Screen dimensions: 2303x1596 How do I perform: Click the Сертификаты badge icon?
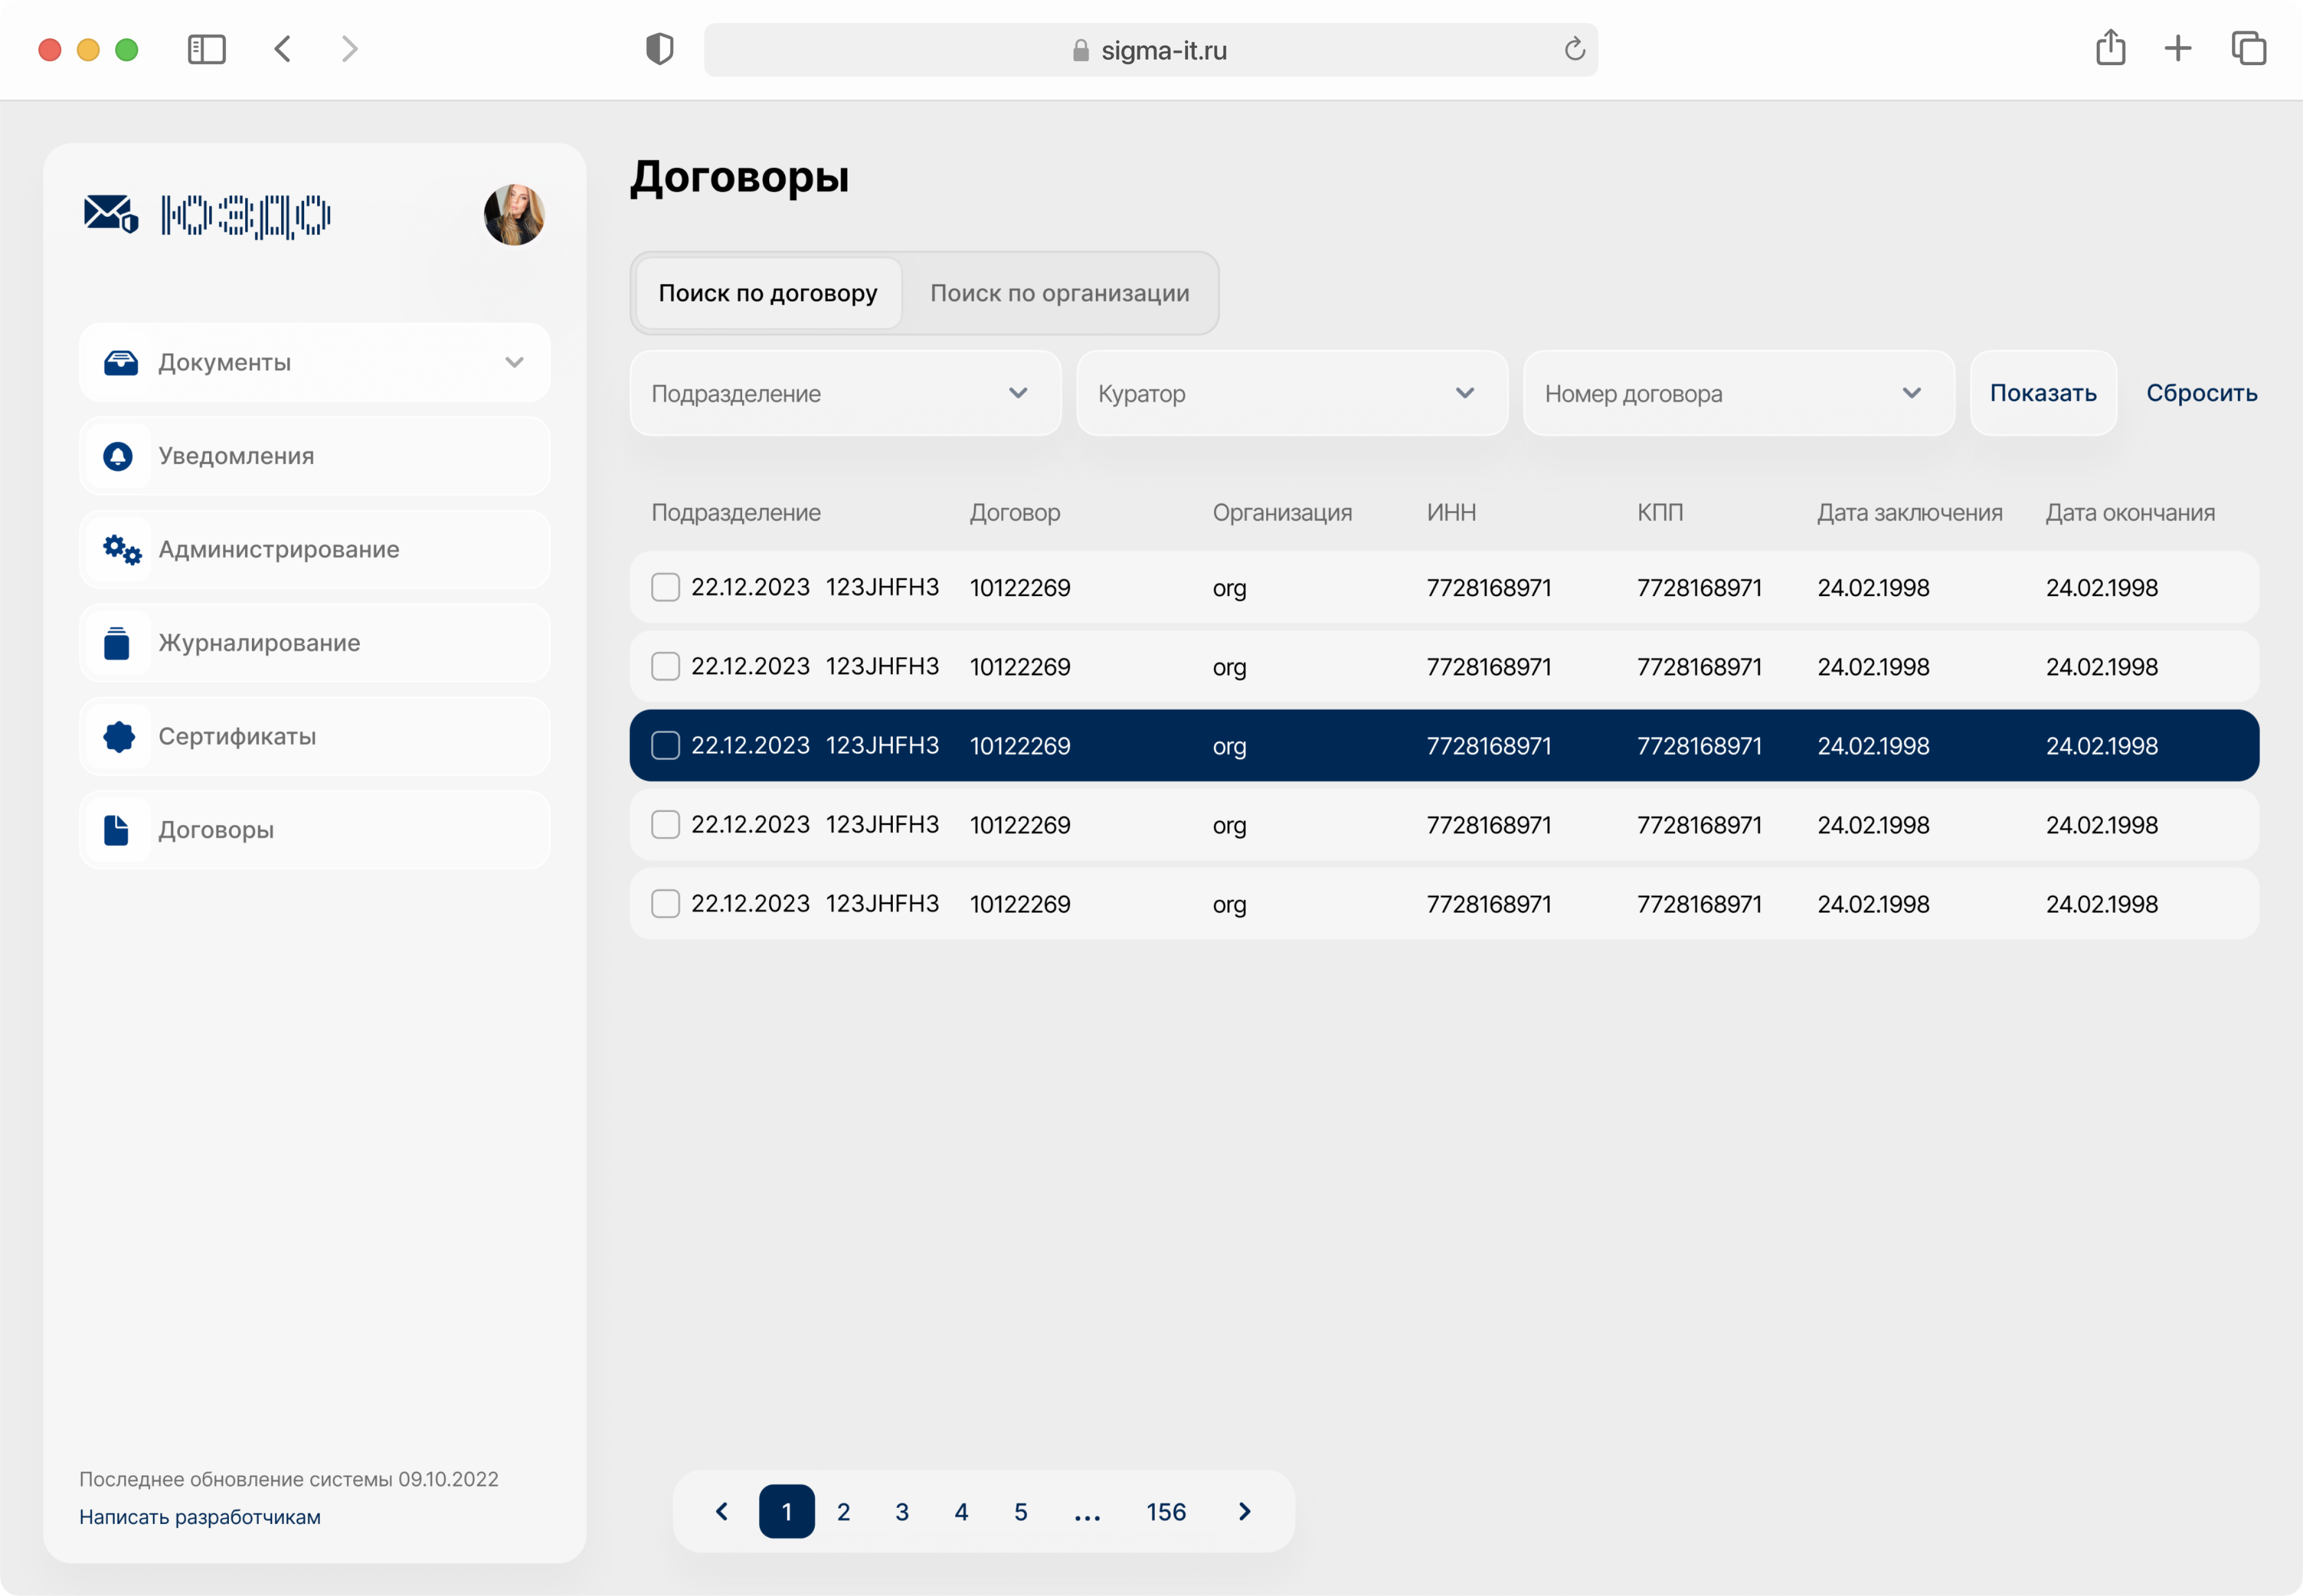[119, 736]
